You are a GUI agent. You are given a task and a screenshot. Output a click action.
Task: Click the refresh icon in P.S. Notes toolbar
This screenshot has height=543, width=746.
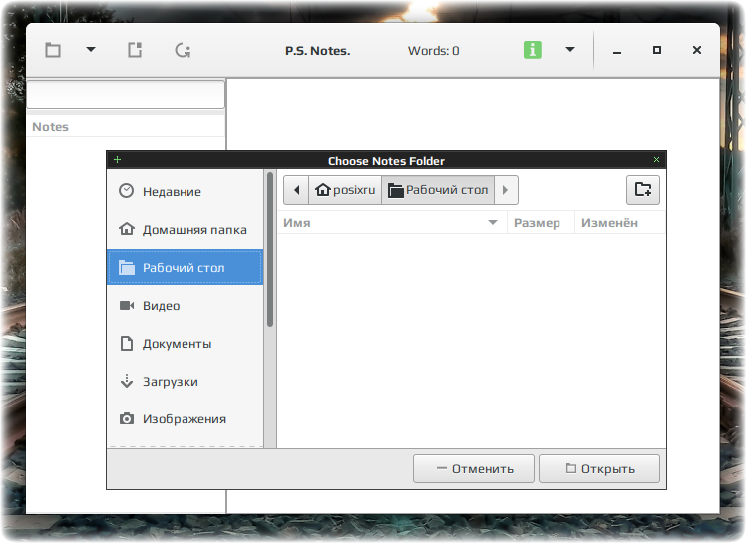point(183,50)
